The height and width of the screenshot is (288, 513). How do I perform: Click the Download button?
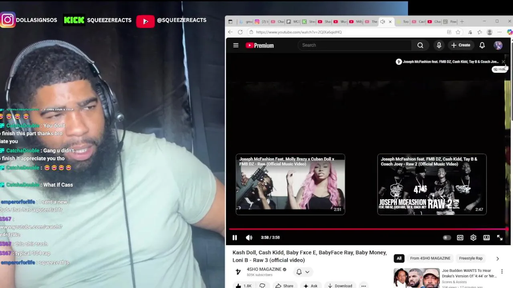(339, 286)
